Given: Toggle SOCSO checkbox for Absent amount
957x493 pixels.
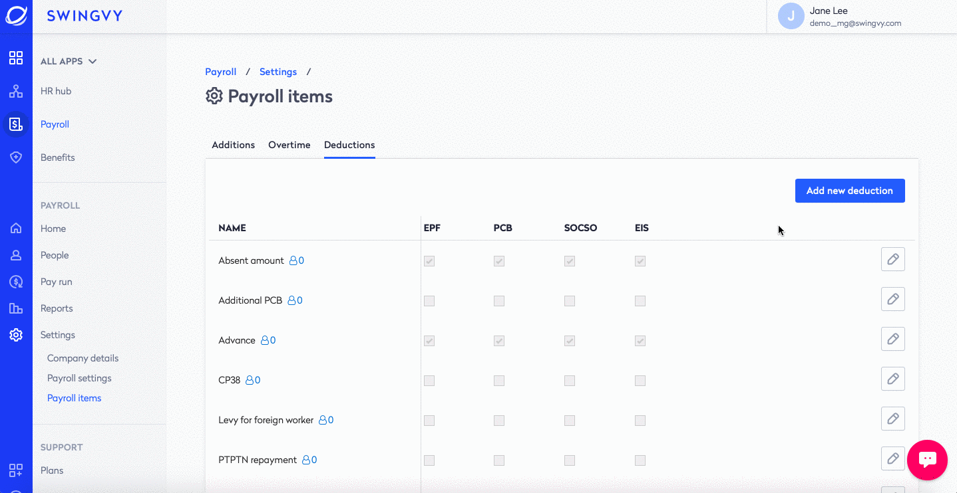Looking at the screenshot, I should tap(570, 261).
